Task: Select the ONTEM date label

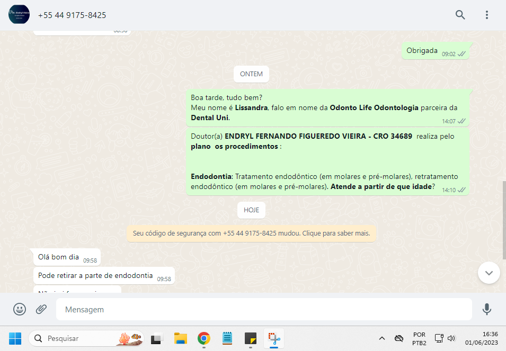Action: click(x=251, y=74)
